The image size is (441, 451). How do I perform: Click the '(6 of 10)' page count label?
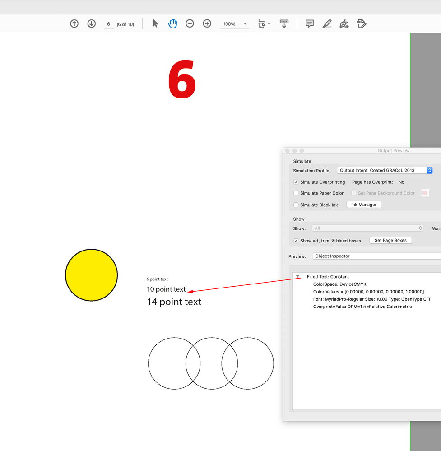125,24
